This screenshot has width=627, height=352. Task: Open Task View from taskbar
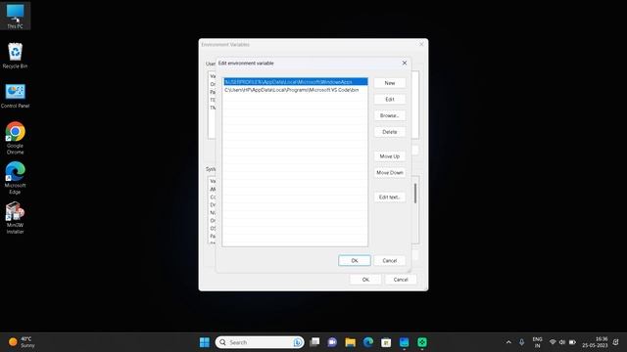(314, 342)
